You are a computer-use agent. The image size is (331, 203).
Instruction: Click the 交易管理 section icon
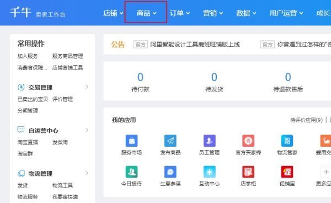coord(21,87)
